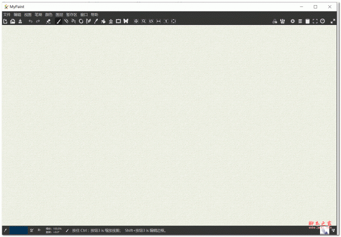The width and height of the screenshot is (341, 237).
Task: Open the 图层 menu
Action: [59, 14]
